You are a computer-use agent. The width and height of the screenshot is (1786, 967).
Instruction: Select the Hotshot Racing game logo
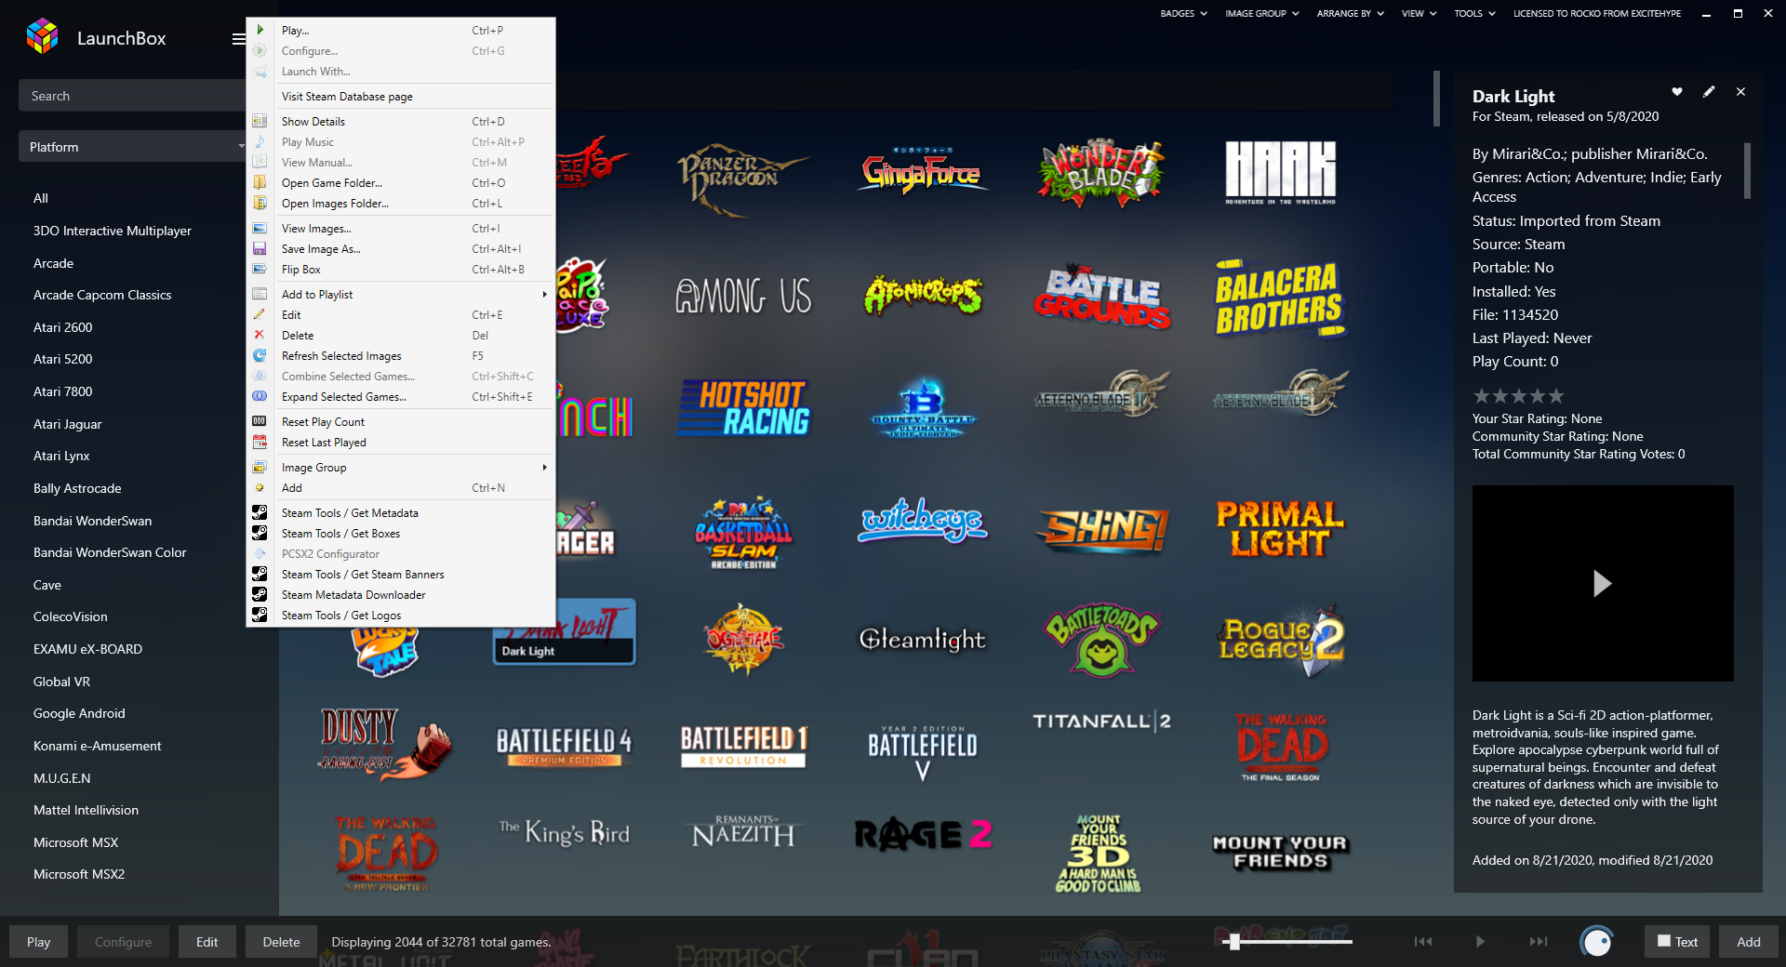(743, 408)
